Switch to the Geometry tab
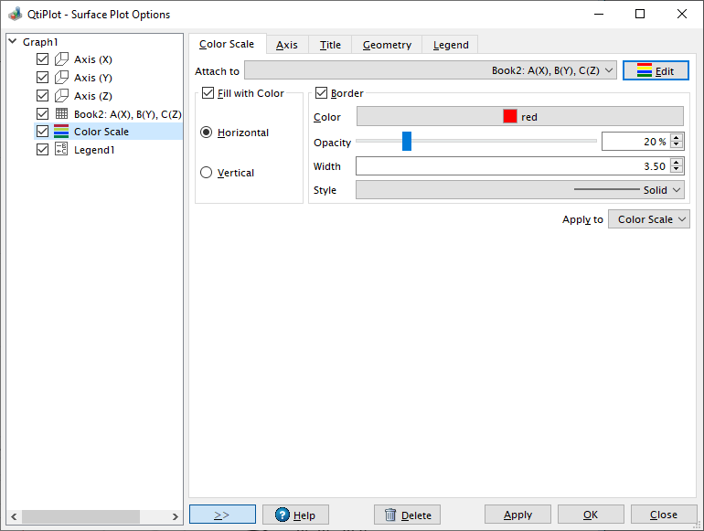704x531 pixels. [387, 45]
